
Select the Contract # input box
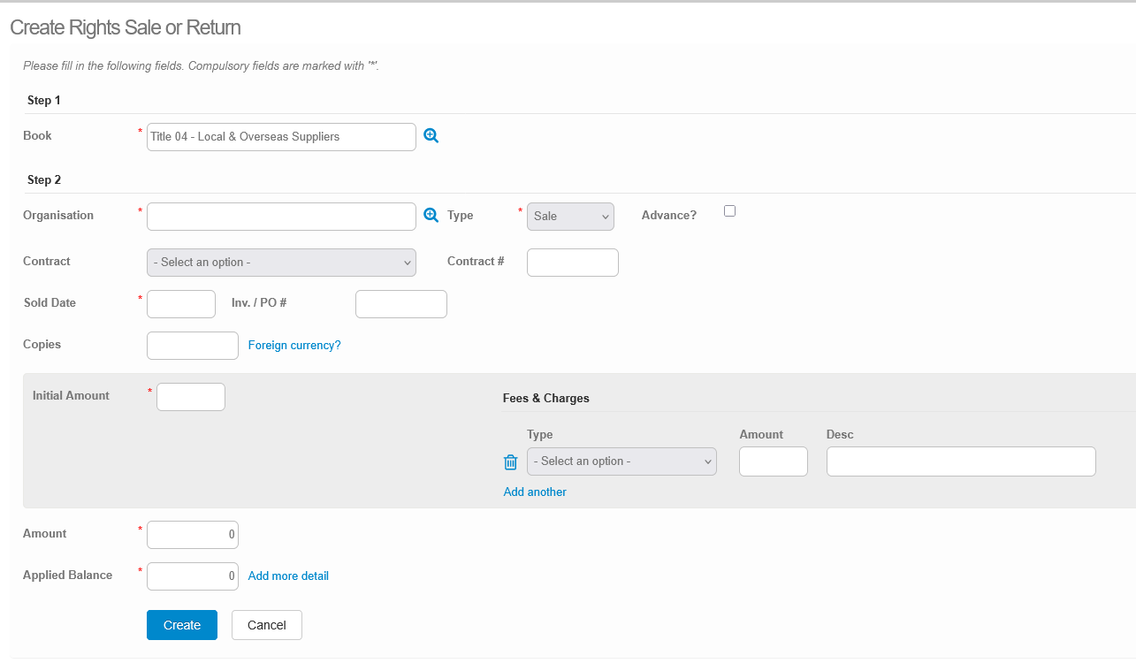click(572, 263)
